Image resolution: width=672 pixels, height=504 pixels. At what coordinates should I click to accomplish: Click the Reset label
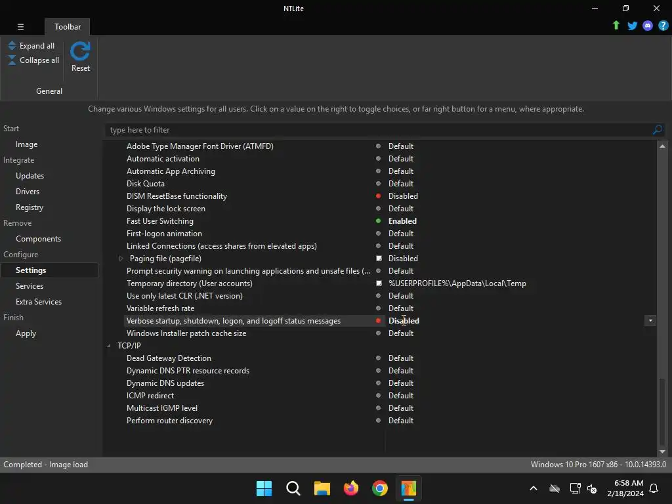point(81,68)
